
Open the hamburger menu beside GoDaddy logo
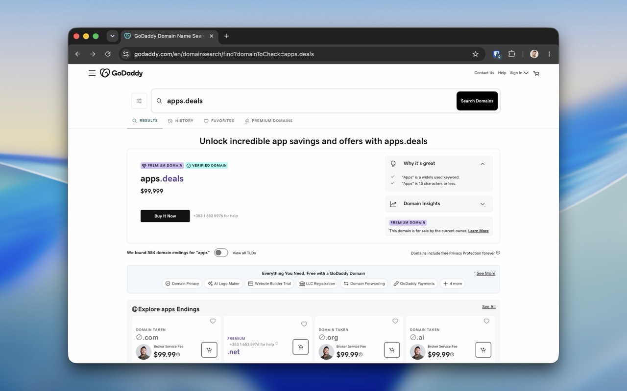(92, 73)
